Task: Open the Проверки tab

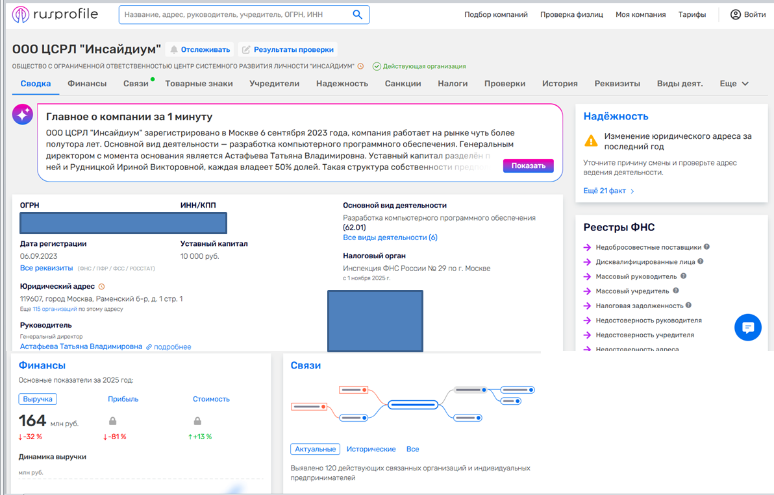Action: pos(505,84)
